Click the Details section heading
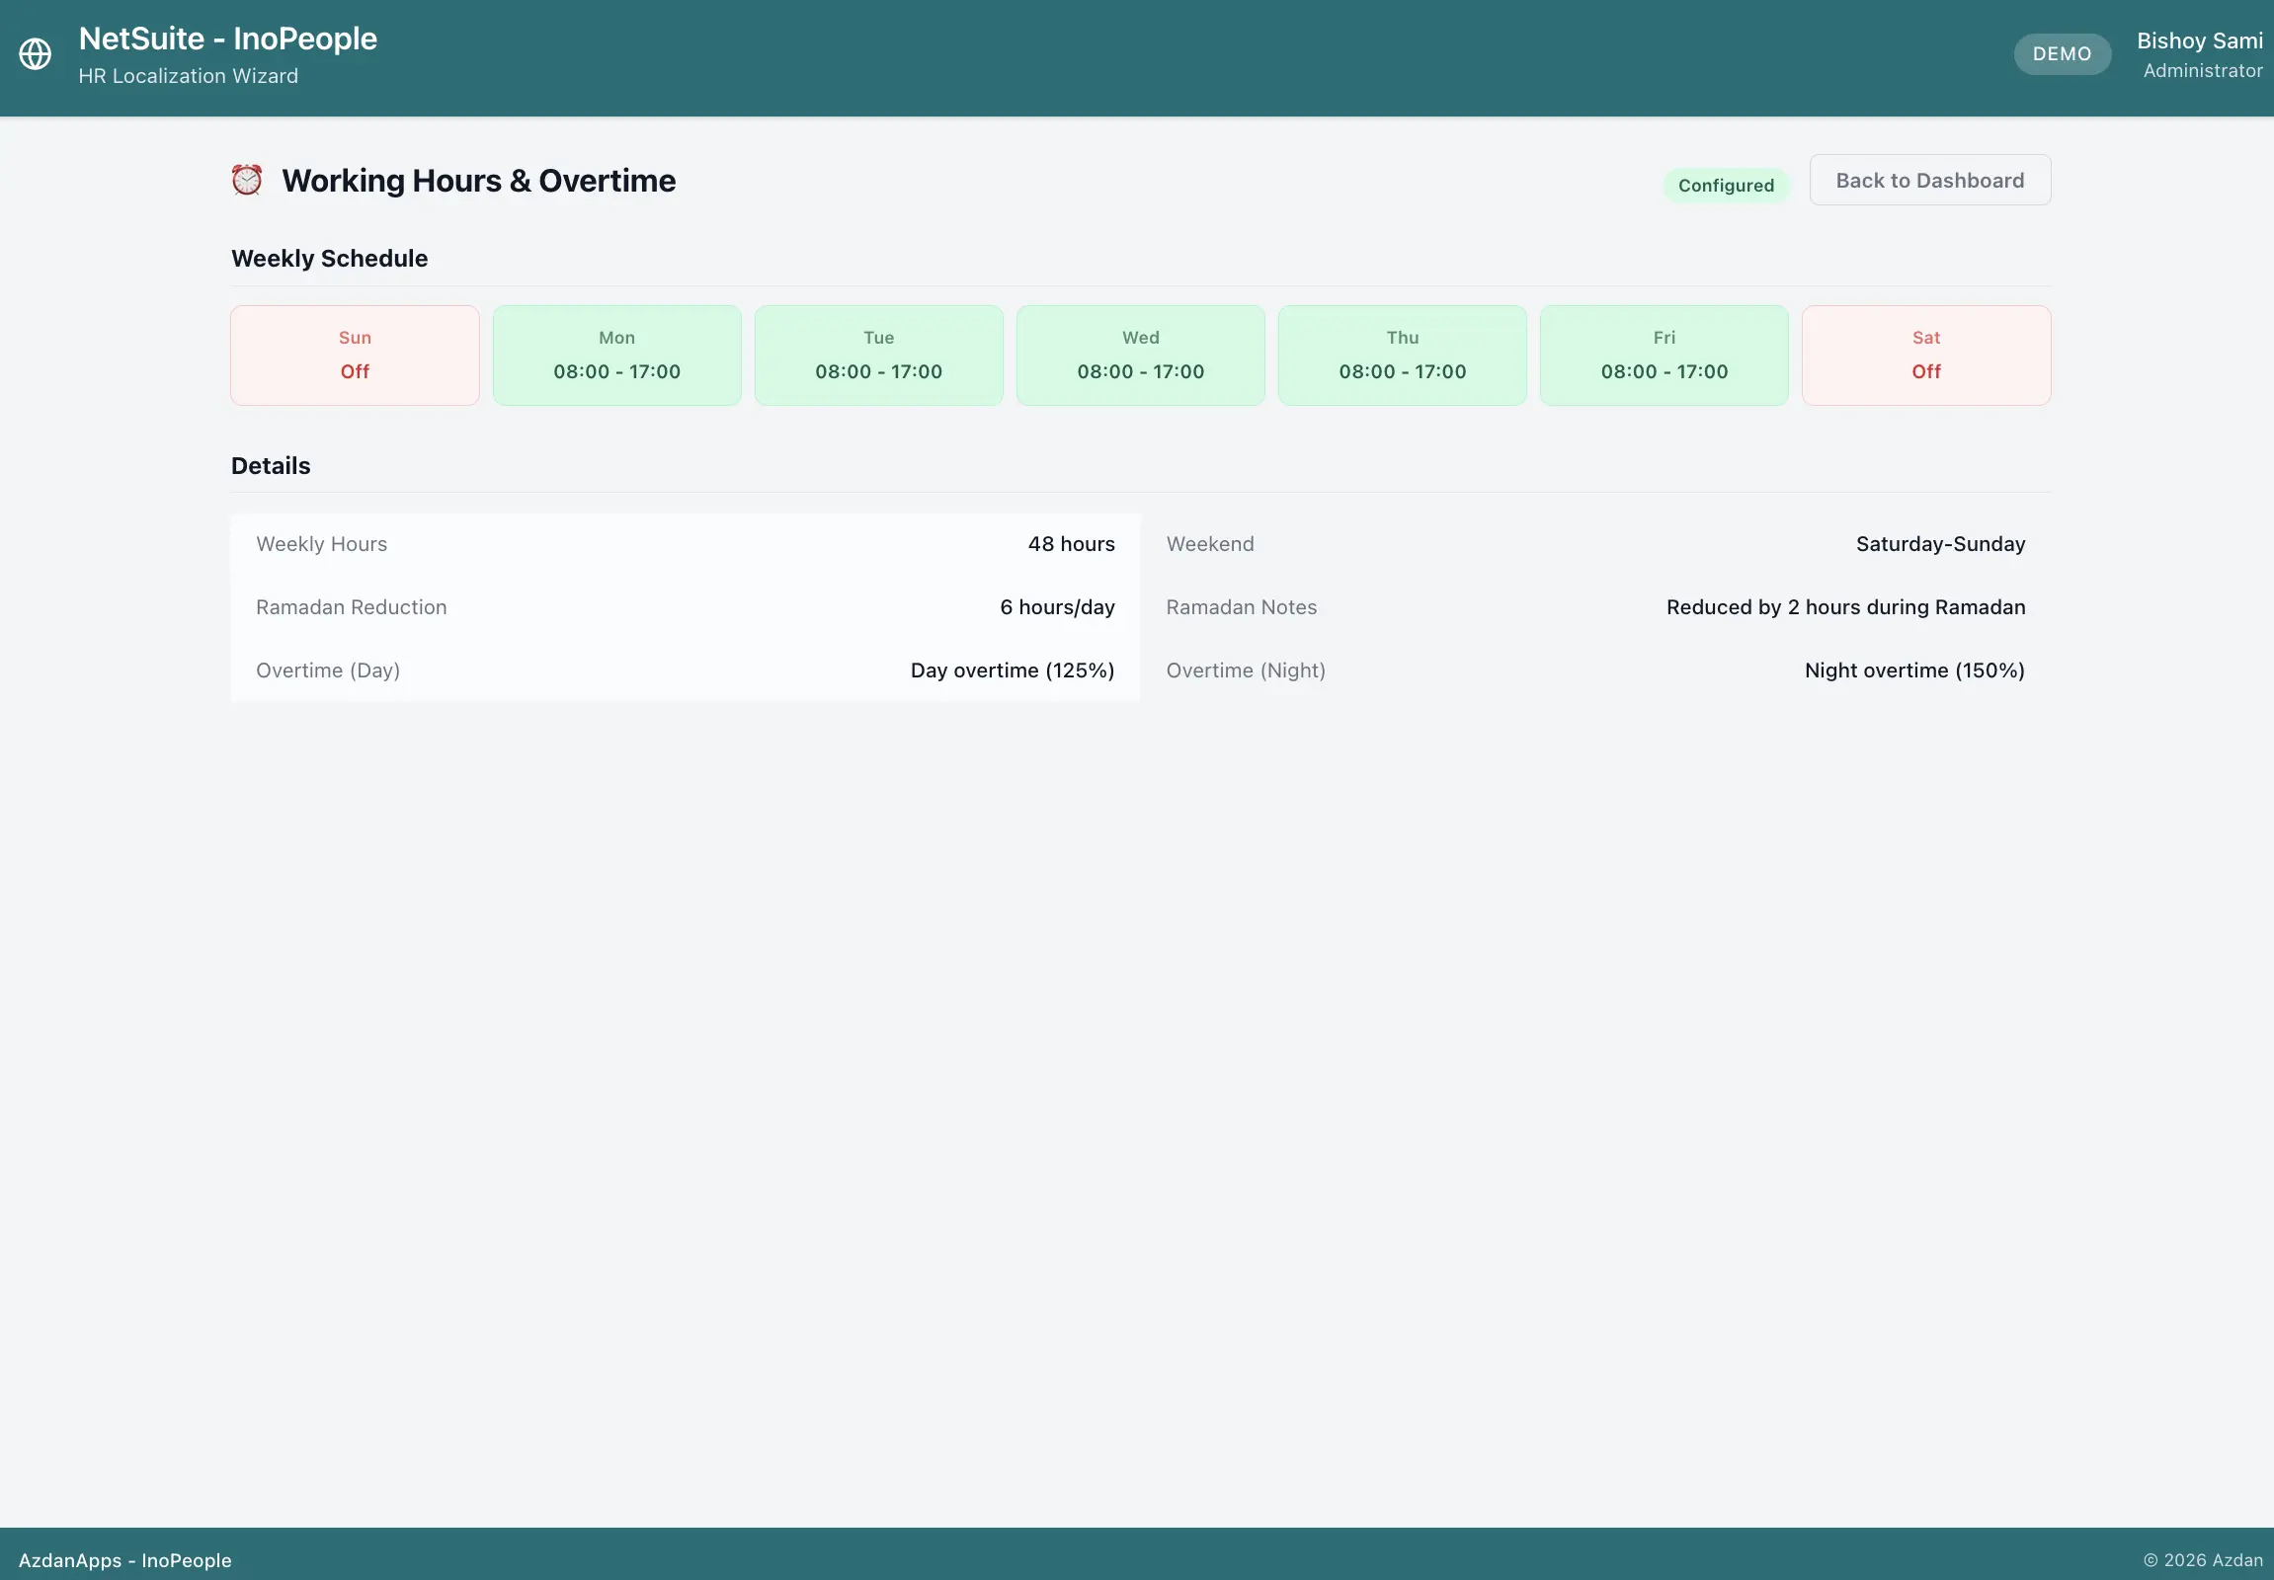Image resolution: width=2274 pixels, height=1580 pixels. coord(271,466)
